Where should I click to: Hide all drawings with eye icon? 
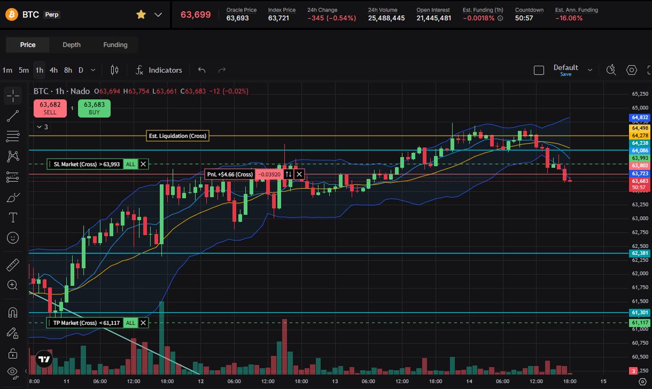[13, 372]
